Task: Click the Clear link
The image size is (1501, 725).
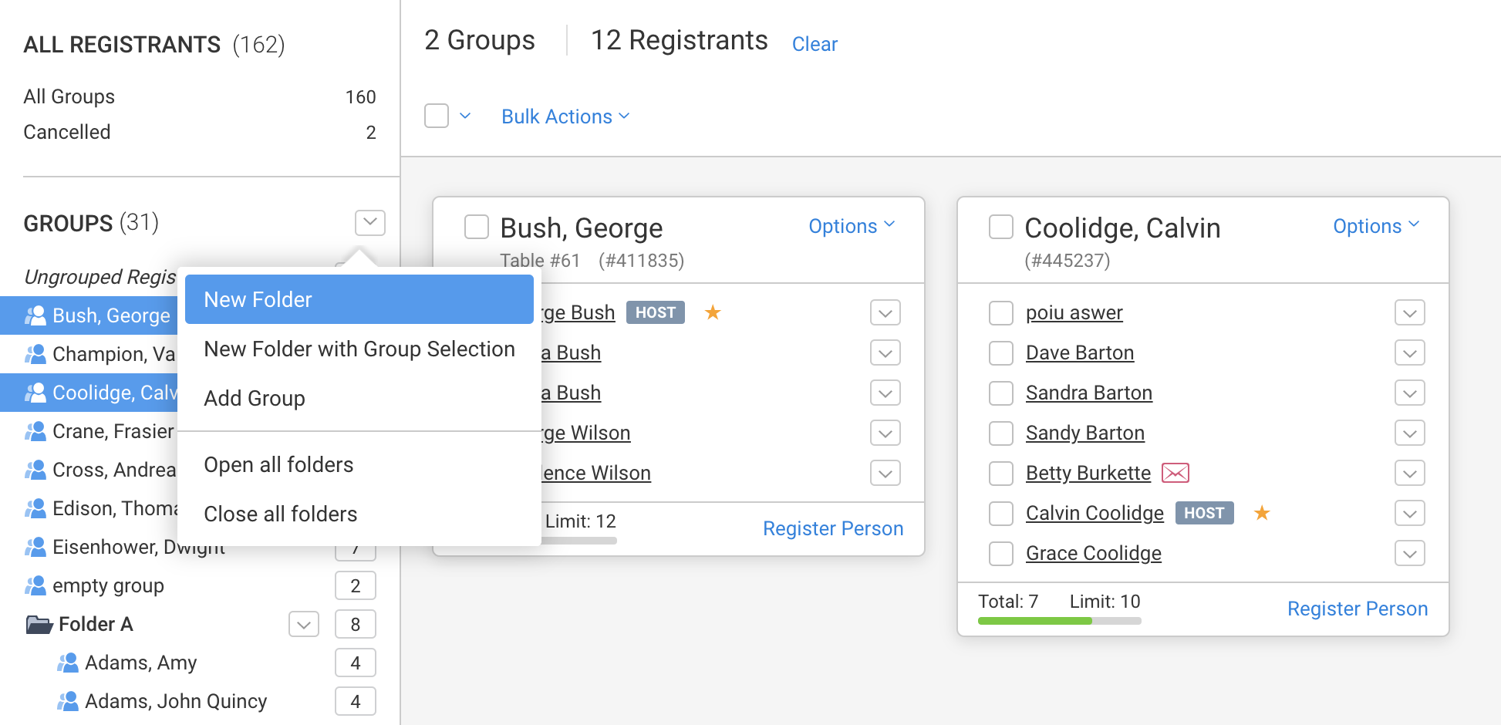Action: [x=815, y=44]
